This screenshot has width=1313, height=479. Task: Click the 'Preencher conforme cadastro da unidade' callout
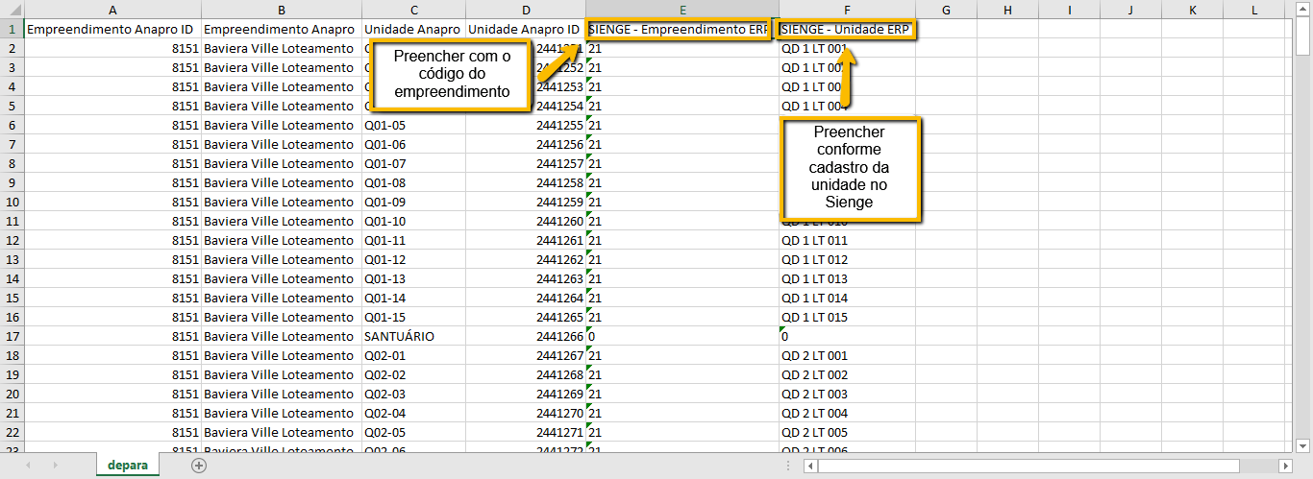[851, 167]
